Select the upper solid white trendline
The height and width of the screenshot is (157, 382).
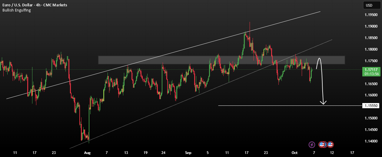tap(163, 55)
